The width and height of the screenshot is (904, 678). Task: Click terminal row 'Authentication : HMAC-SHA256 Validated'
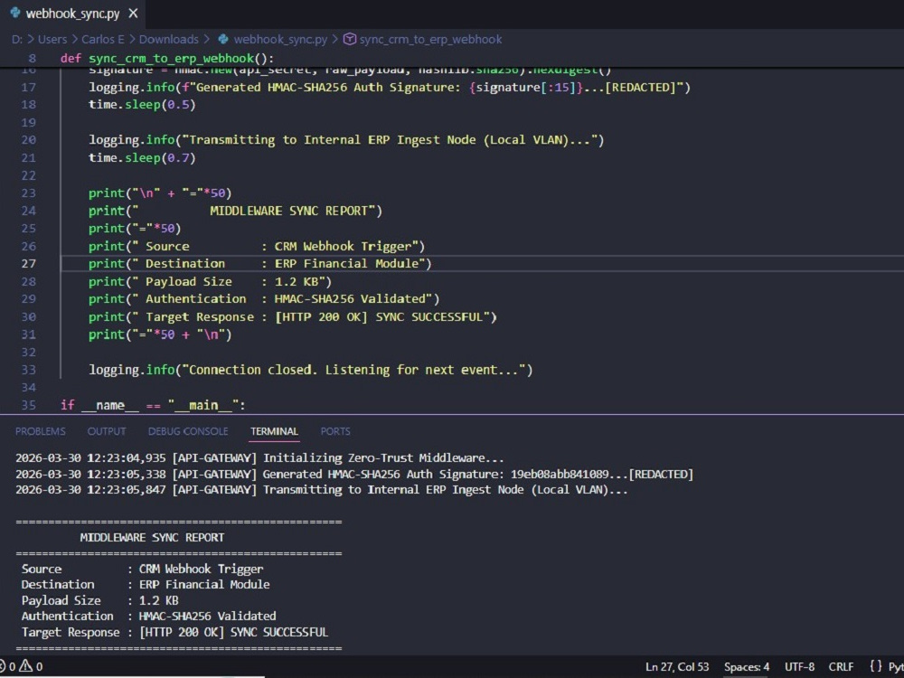pyautogui.click(x=149, y=617)
